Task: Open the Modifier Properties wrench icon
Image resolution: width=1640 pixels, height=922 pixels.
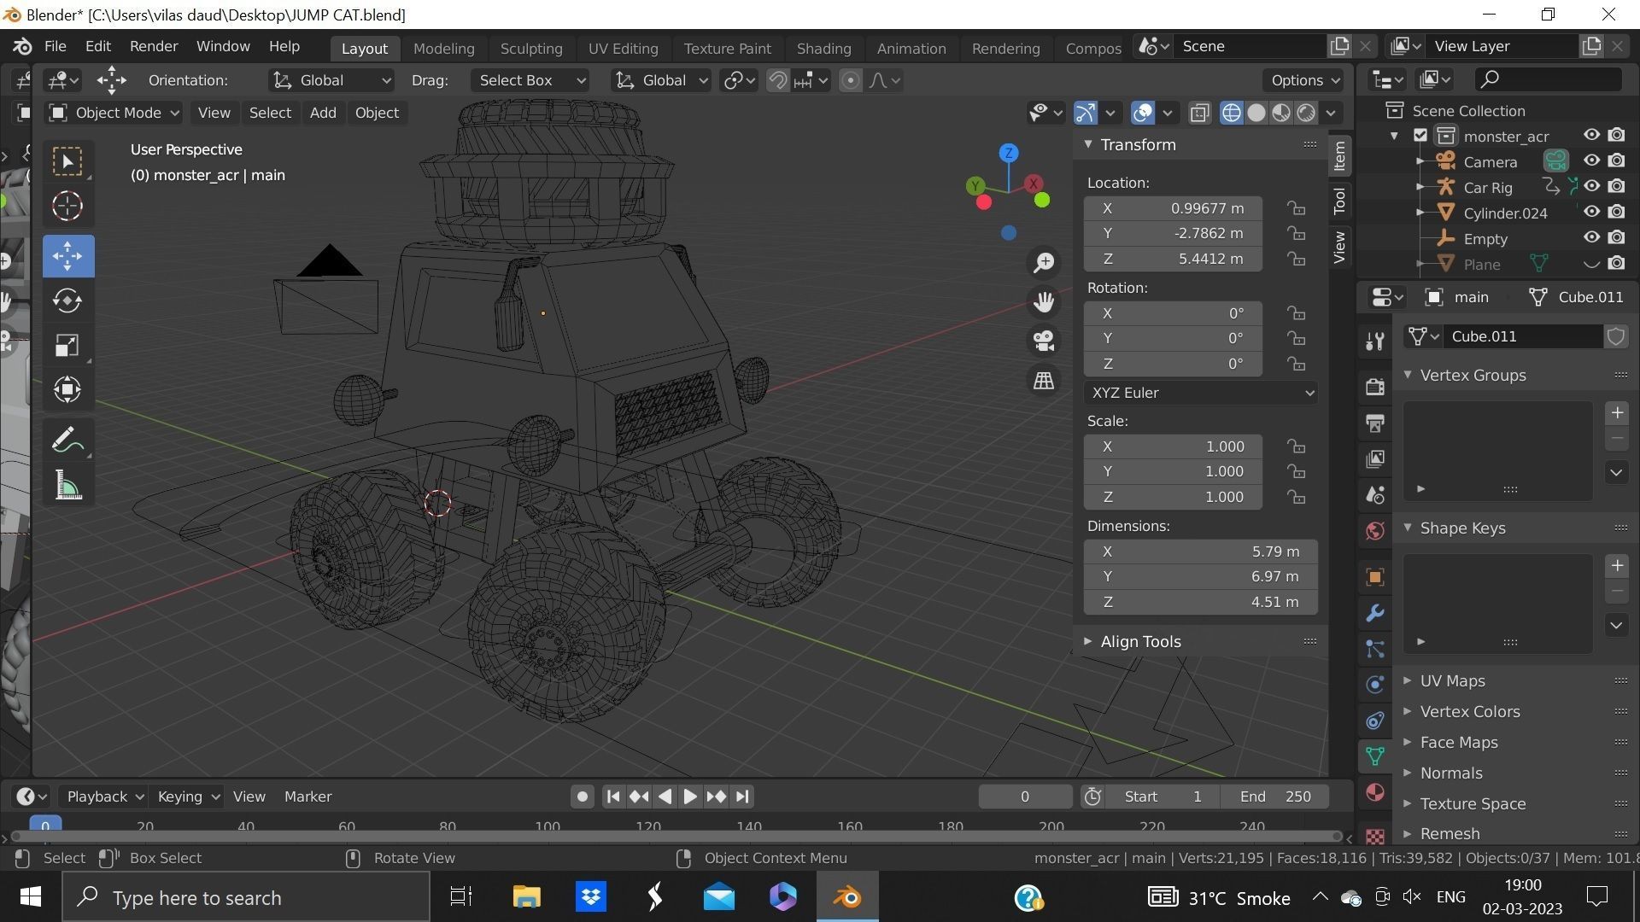Action: [1374, 613]
